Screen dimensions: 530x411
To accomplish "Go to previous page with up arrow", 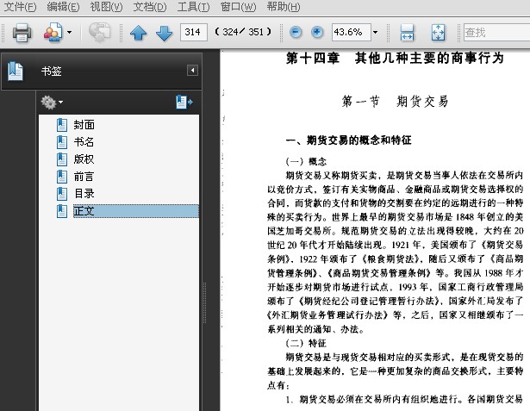I will tap(138, 33).
